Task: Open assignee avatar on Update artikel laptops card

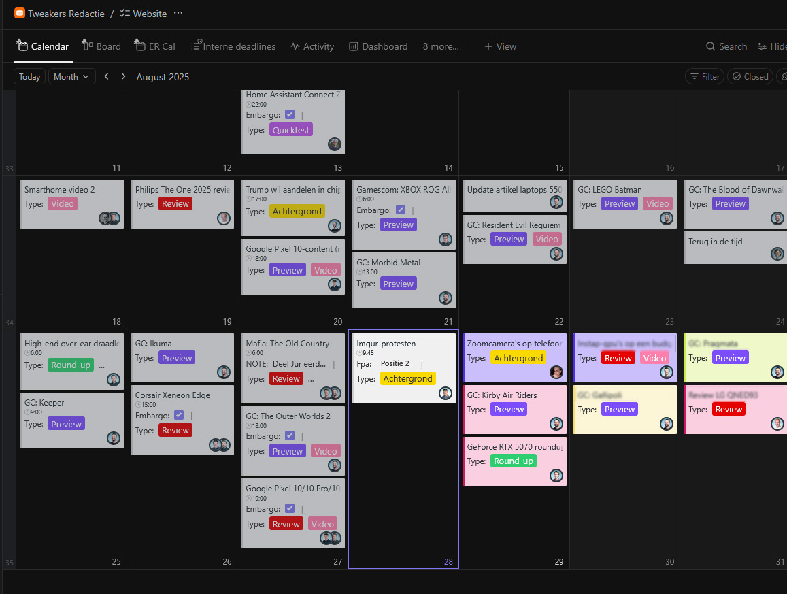Action: coord(556,202)
